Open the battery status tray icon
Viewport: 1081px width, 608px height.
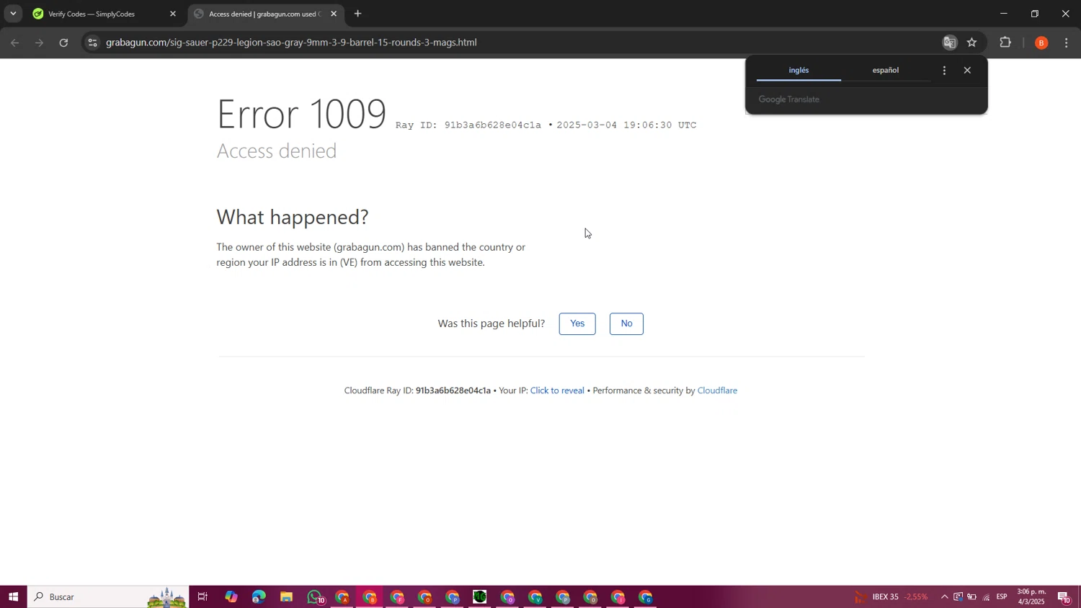click(x=971, y=596)
